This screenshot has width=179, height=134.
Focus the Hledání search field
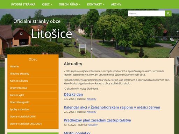point(146,14)
